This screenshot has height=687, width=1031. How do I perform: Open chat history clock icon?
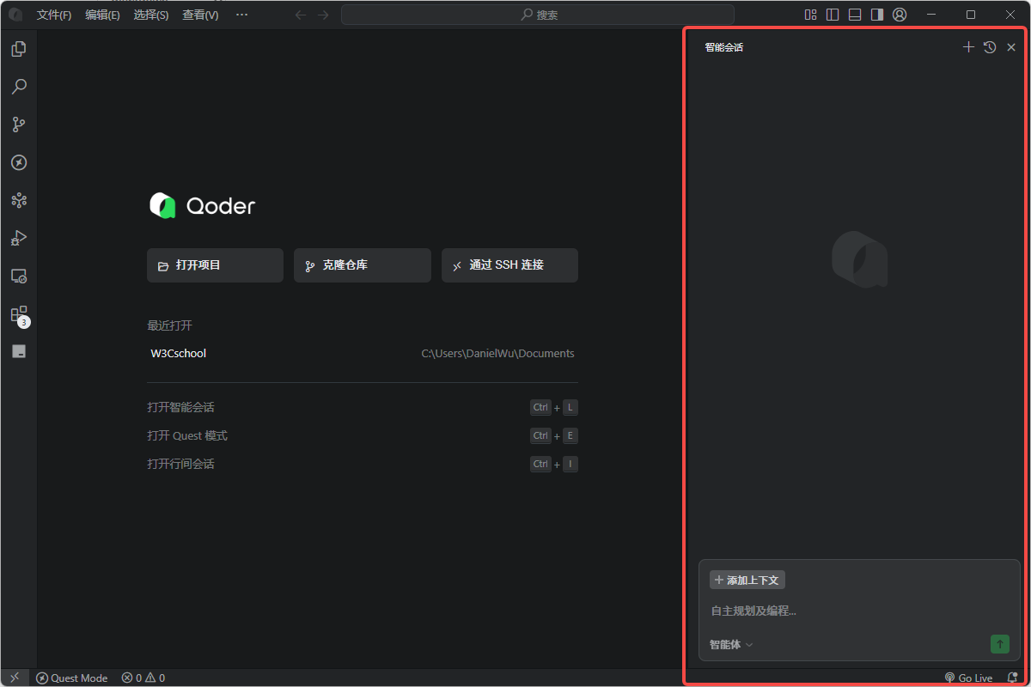point(990,47)
